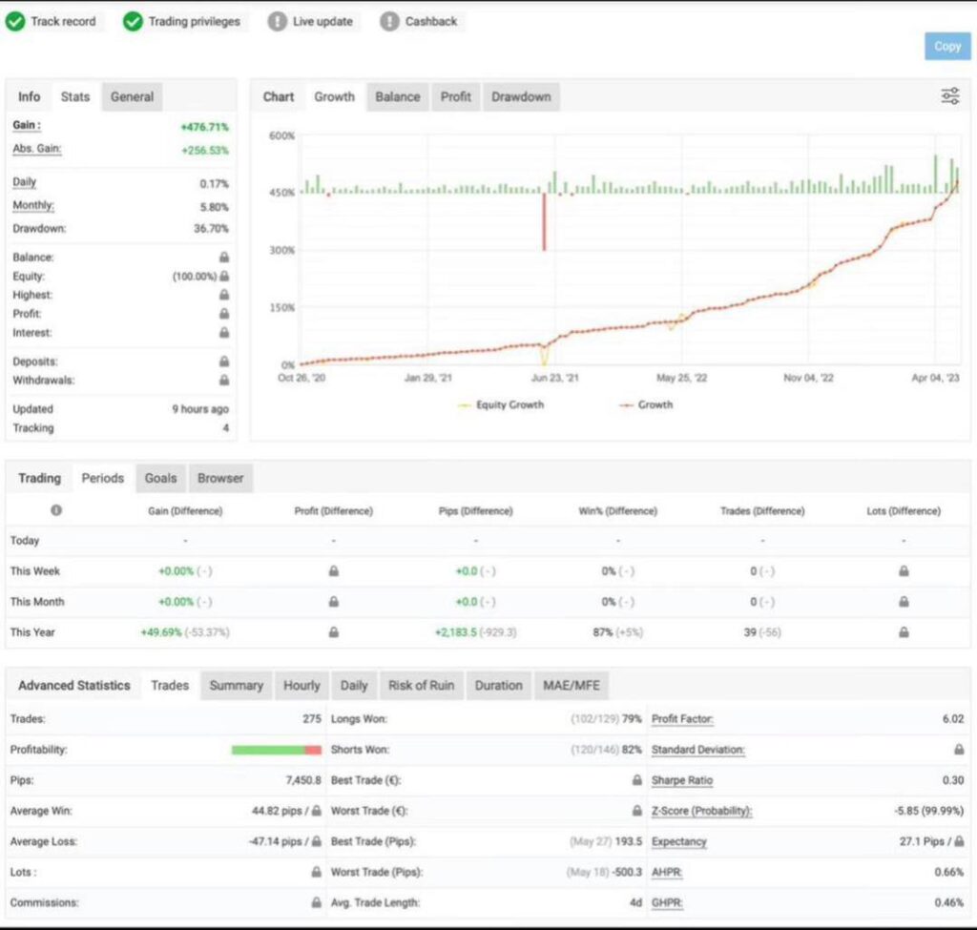The width and height of the screenshot is (977, 930).
Task: Click the lock icon next to Balance
Action: pyautogui.click(x=223, y=258)
